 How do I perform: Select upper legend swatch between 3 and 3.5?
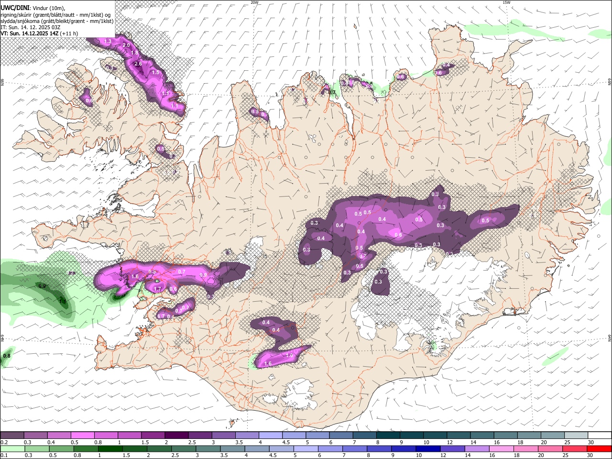point(223,435)
